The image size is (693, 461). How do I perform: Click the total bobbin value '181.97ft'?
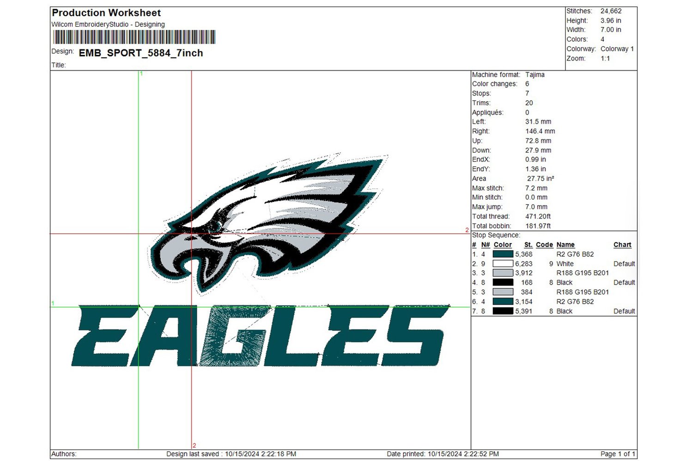click(x=538, y=226)
